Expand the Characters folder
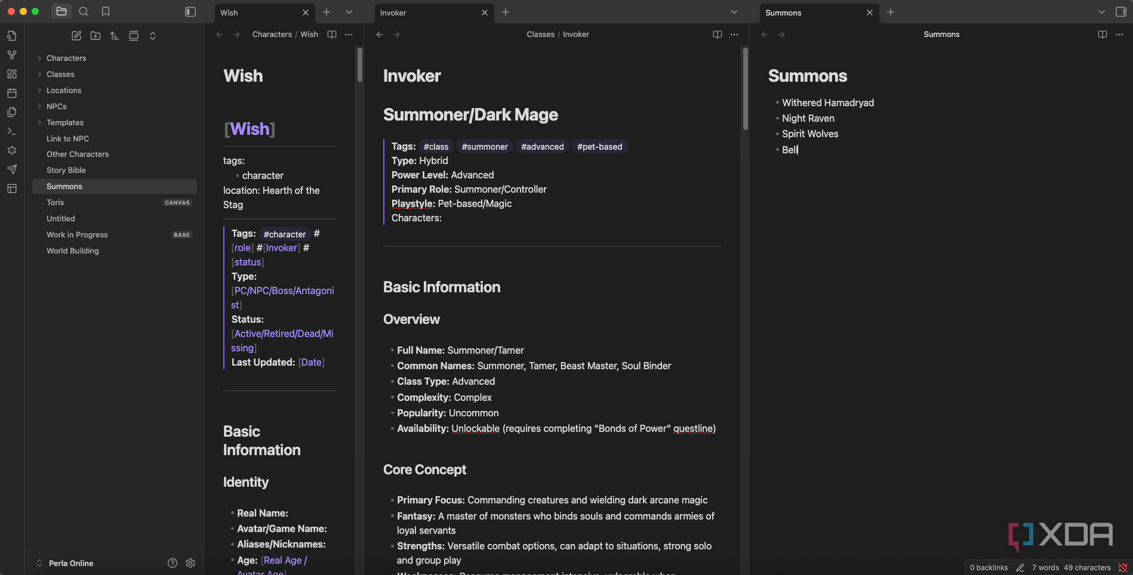This screenshot has width=1133, height=575. click(66, 58)
